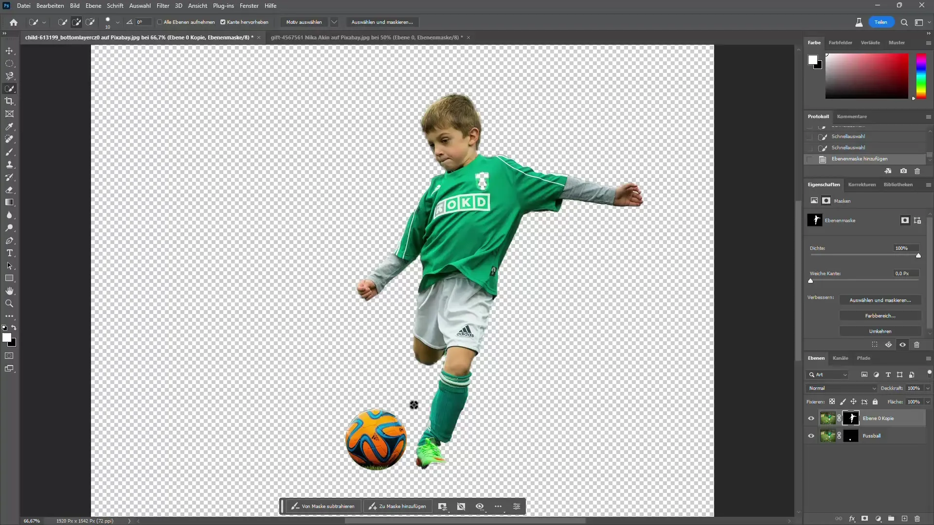Select the Frame tool

click(x=9, y=114)
